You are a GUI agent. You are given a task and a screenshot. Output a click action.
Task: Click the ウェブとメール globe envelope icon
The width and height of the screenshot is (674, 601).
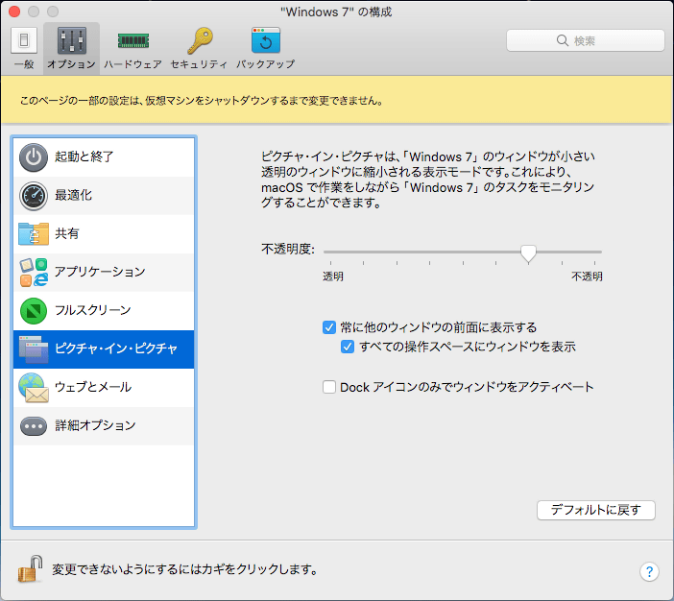pos(34,387)
